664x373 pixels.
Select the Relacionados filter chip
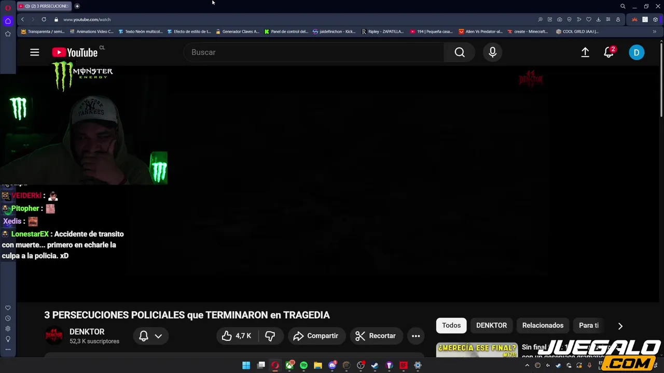click(543, 325)
